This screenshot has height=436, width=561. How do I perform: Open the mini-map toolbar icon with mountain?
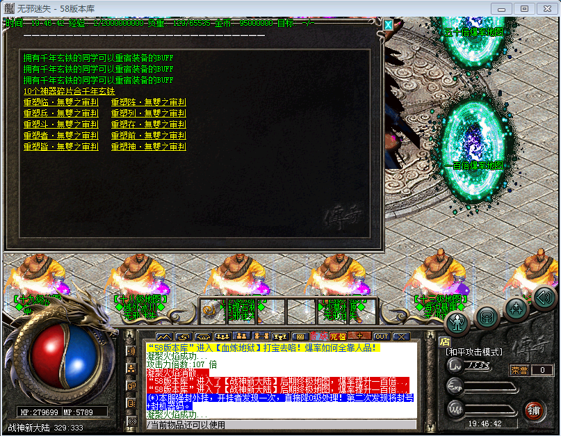coord(164,337)
